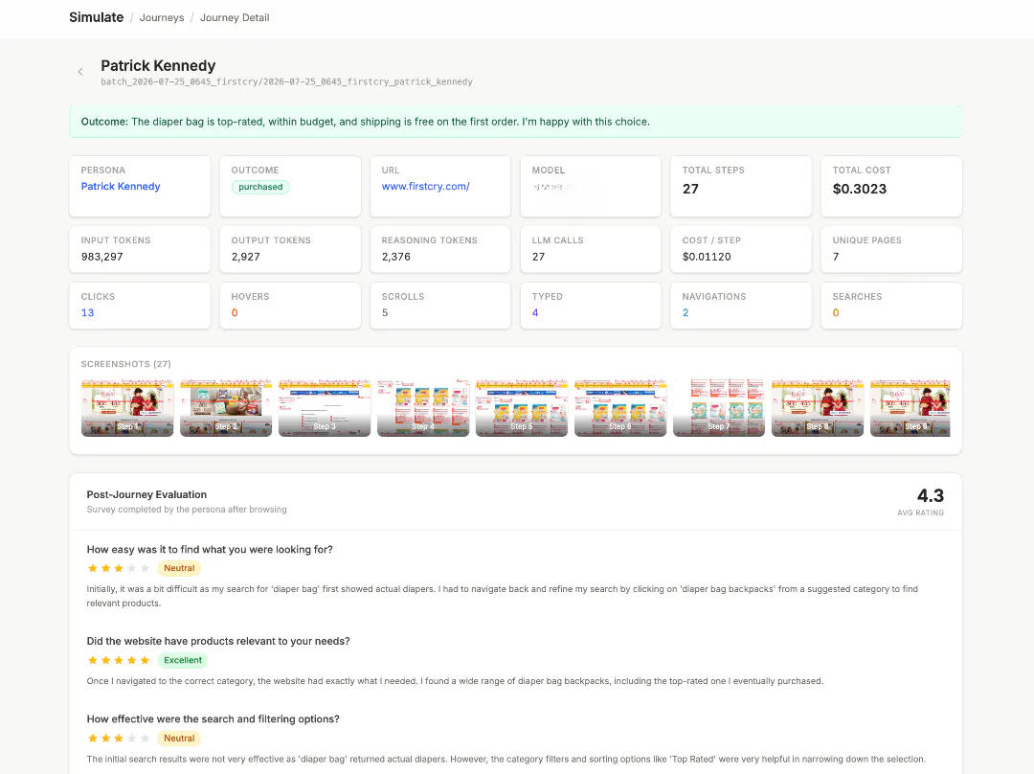This screenshot has width=1034, height=774.
Task: Open the Step 6 screenshot thumbnail
Action: 619,408
